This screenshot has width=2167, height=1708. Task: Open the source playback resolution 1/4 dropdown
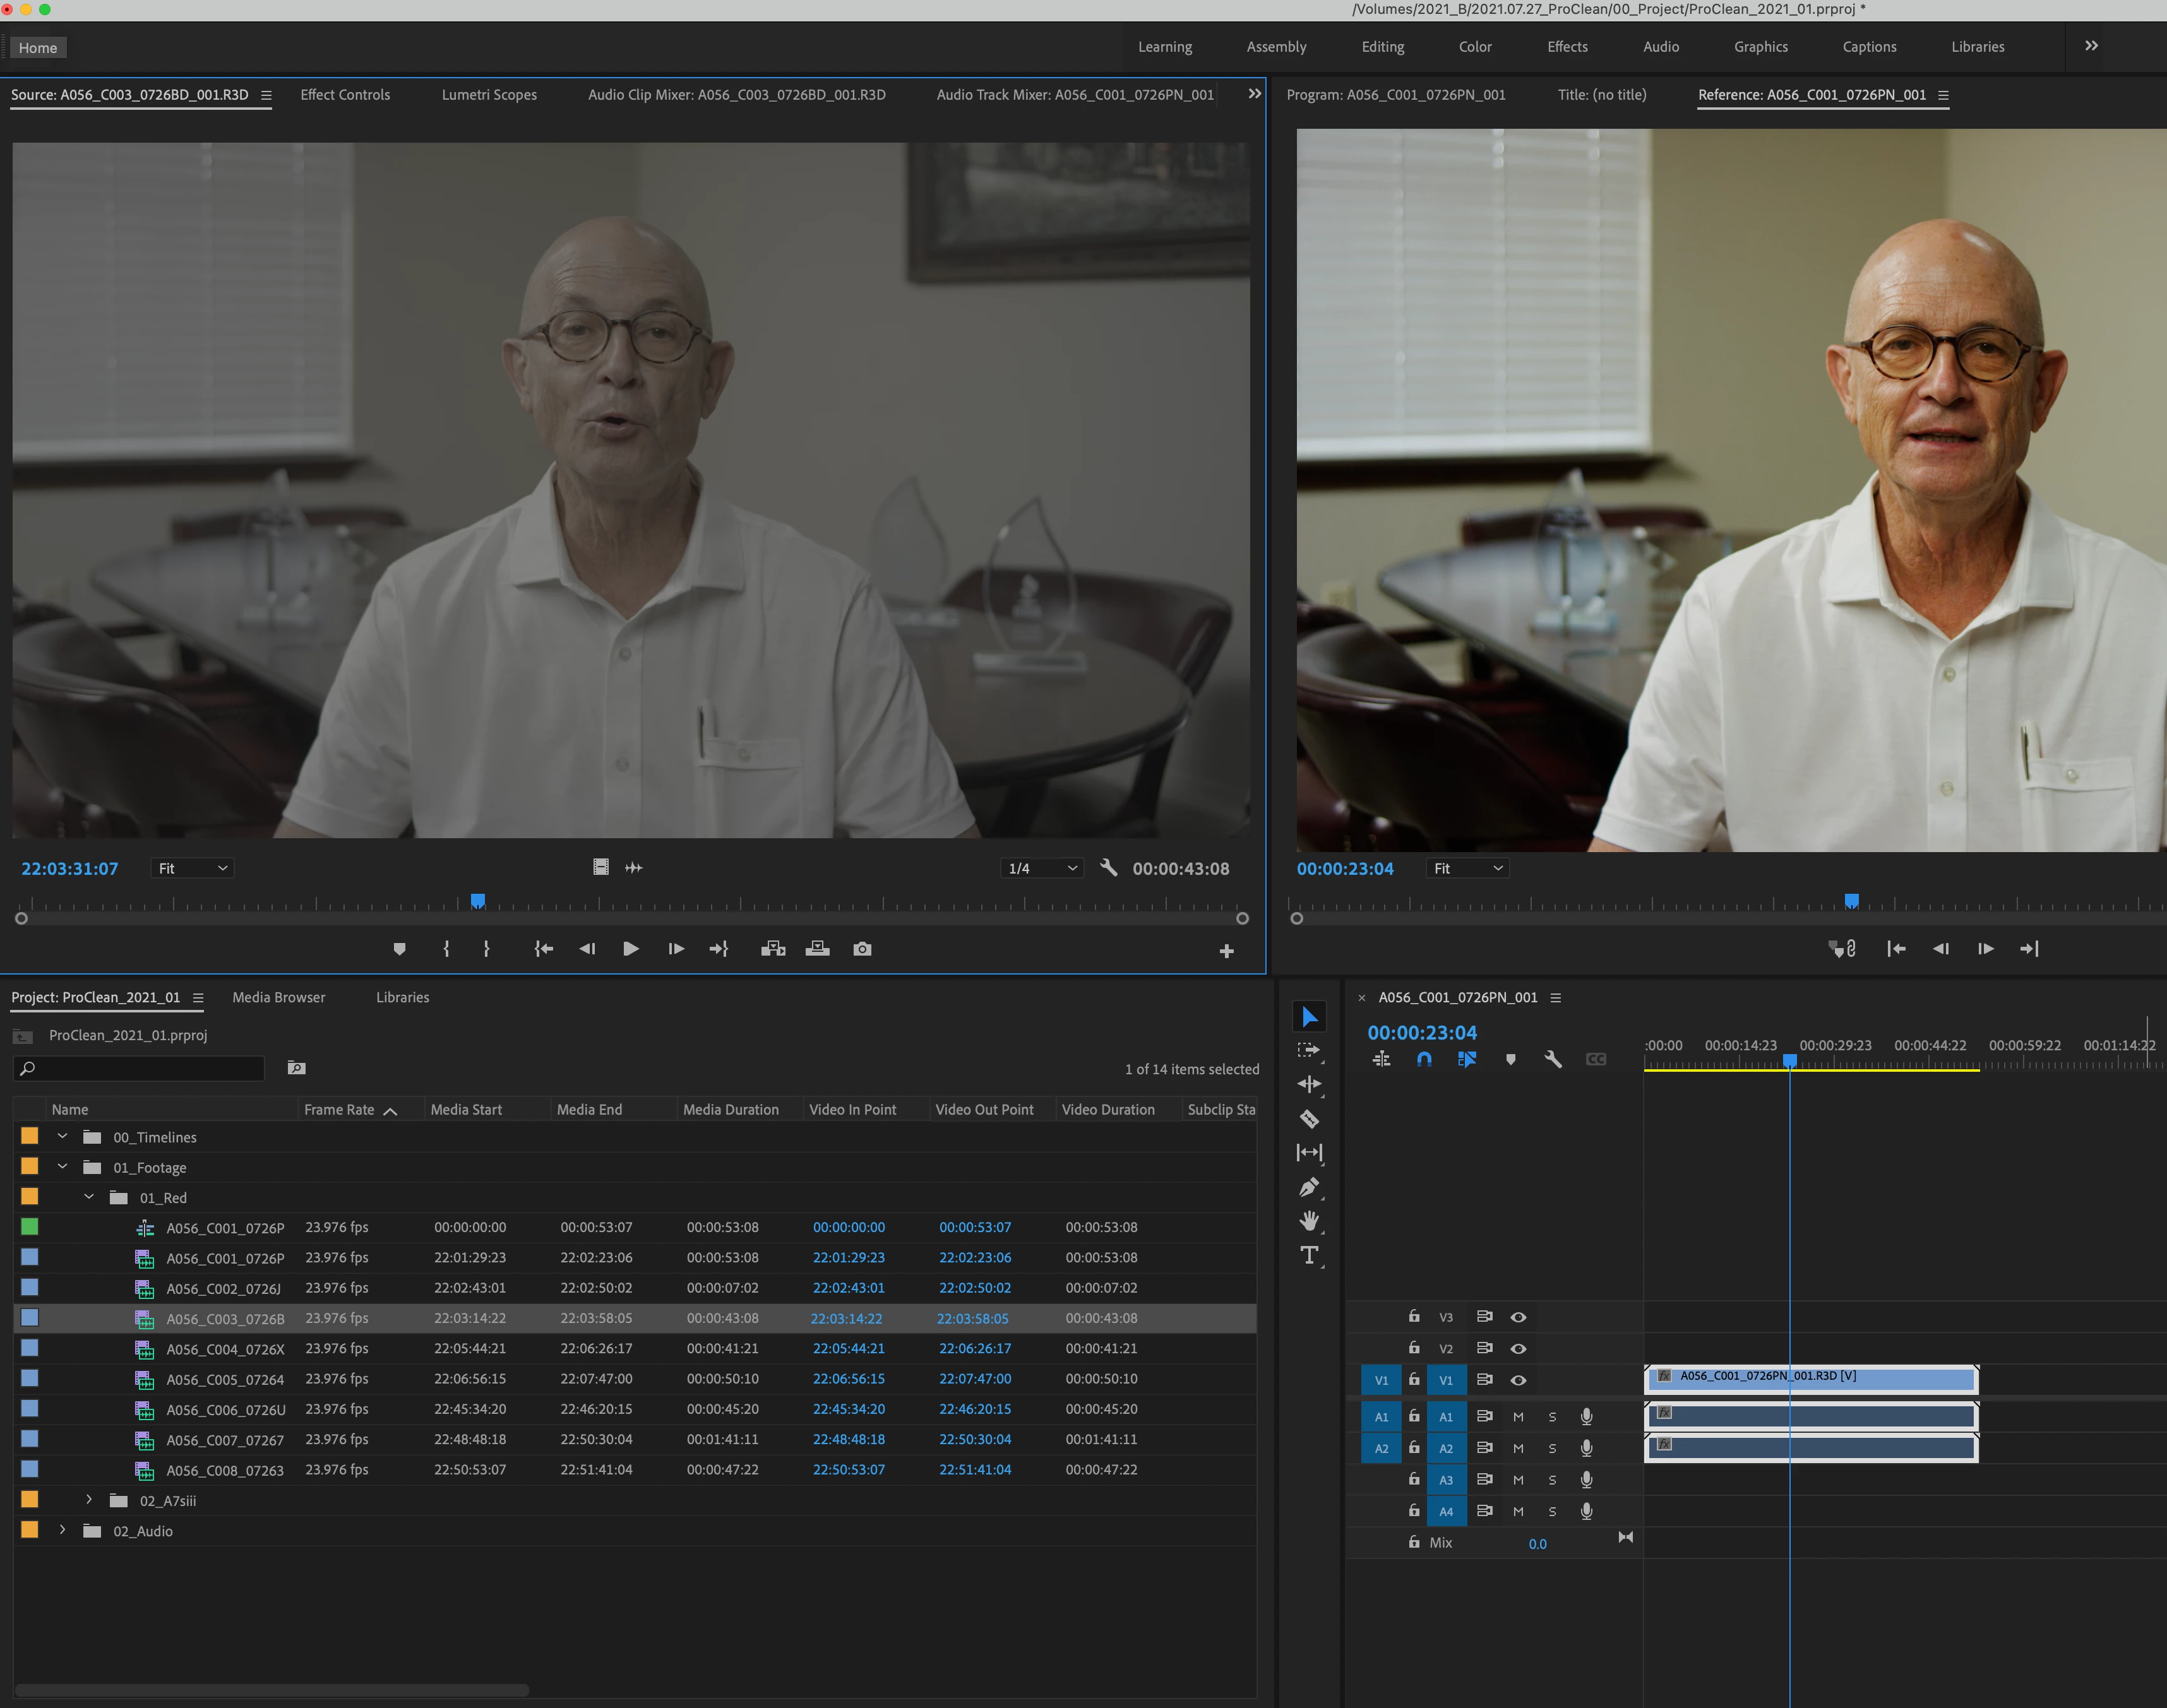[1042, 868]
